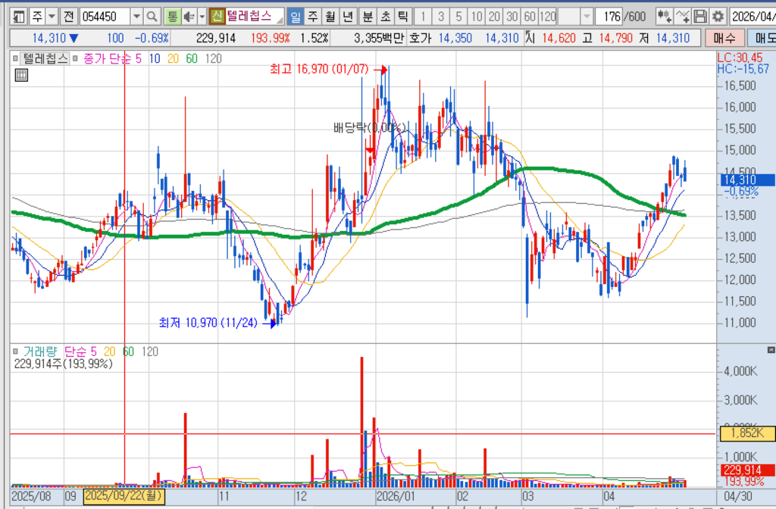Click the 종가 단순 5 moving average label
The height and width of the screenshot is (509, 776).
[x=112, y=59]
